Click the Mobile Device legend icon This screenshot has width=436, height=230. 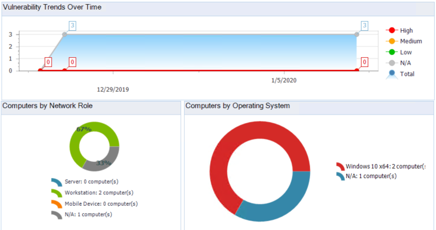coord(57,204)
